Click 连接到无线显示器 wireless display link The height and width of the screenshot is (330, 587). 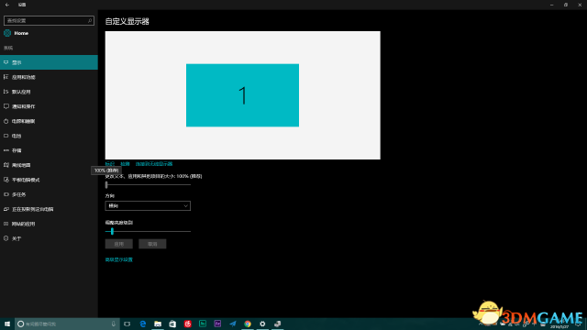click(154, 164)
